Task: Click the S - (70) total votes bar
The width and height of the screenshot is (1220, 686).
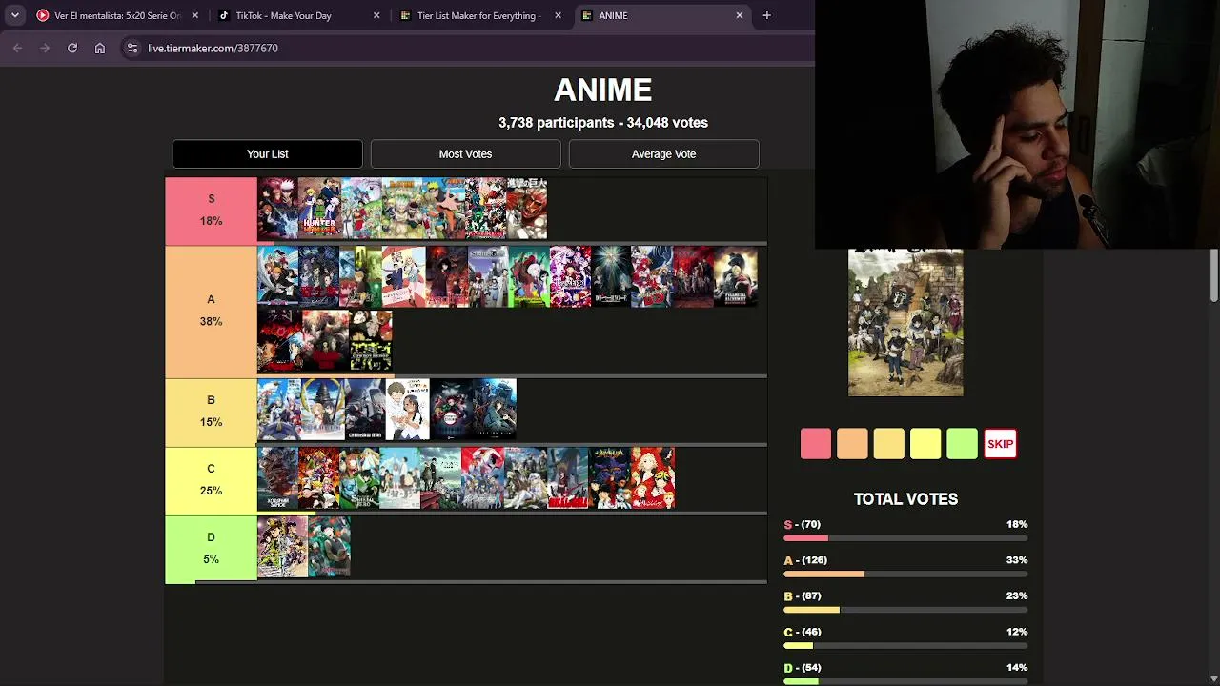Action: [905, 538]
